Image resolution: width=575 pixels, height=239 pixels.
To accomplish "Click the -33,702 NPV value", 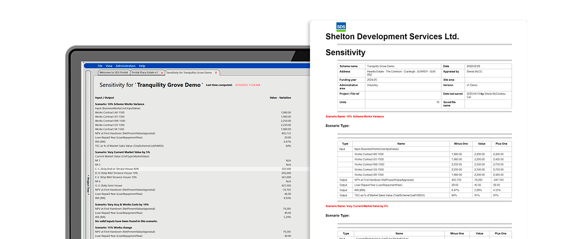I will pos(286,190).
